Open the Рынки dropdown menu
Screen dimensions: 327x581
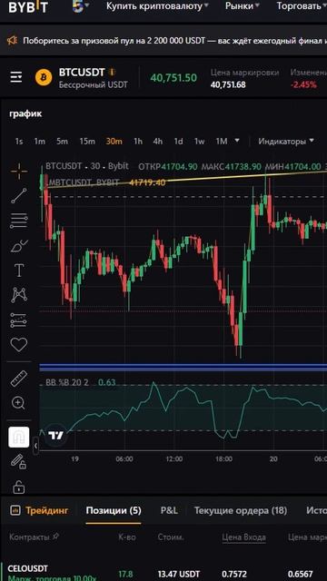coord(243,6)
